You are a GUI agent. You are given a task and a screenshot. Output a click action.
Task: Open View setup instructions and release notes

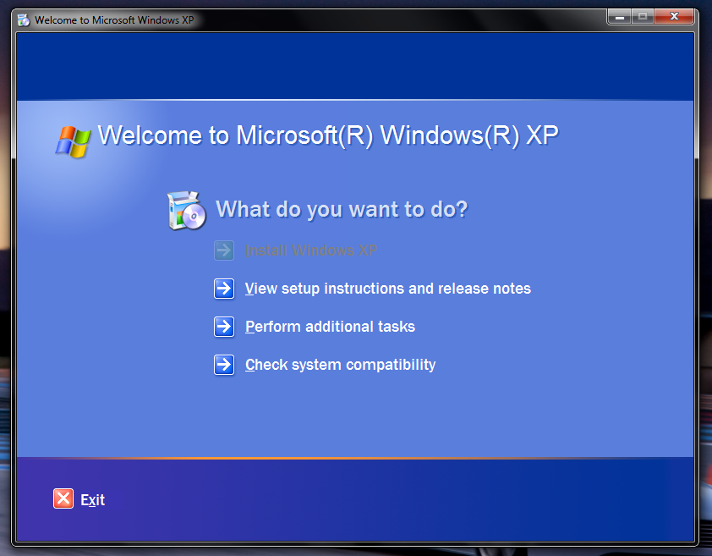click(x=388, y=289)
